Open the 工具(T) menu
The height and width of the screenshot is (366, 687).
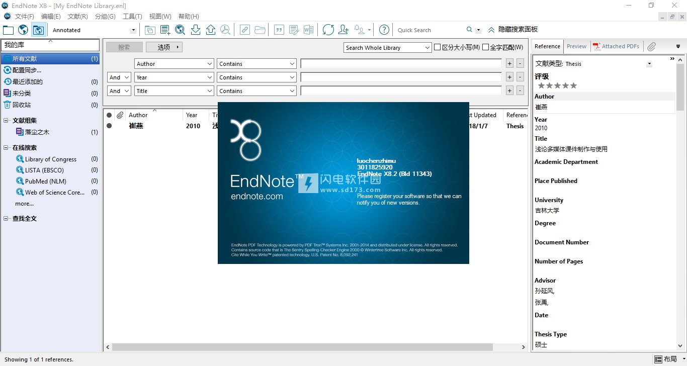(132, 17)
